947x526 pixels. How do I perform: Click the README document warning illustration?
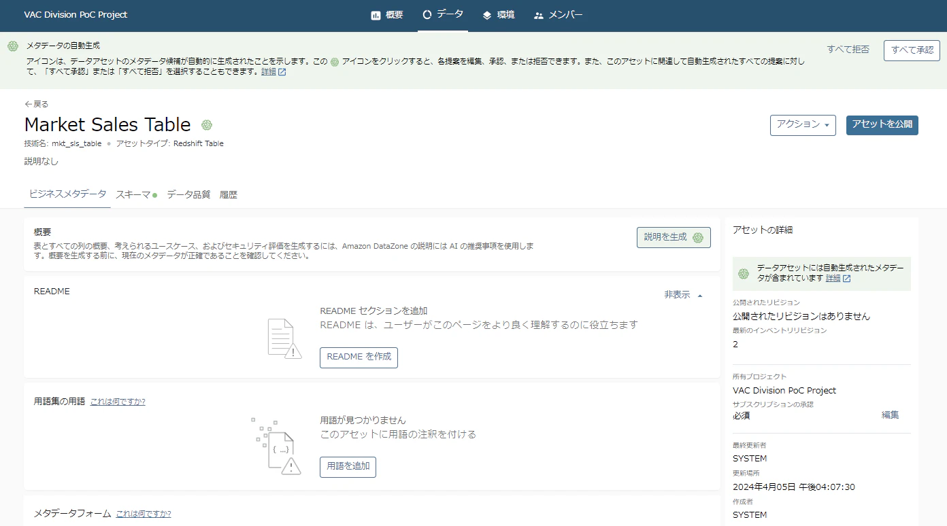click(284, 338)
